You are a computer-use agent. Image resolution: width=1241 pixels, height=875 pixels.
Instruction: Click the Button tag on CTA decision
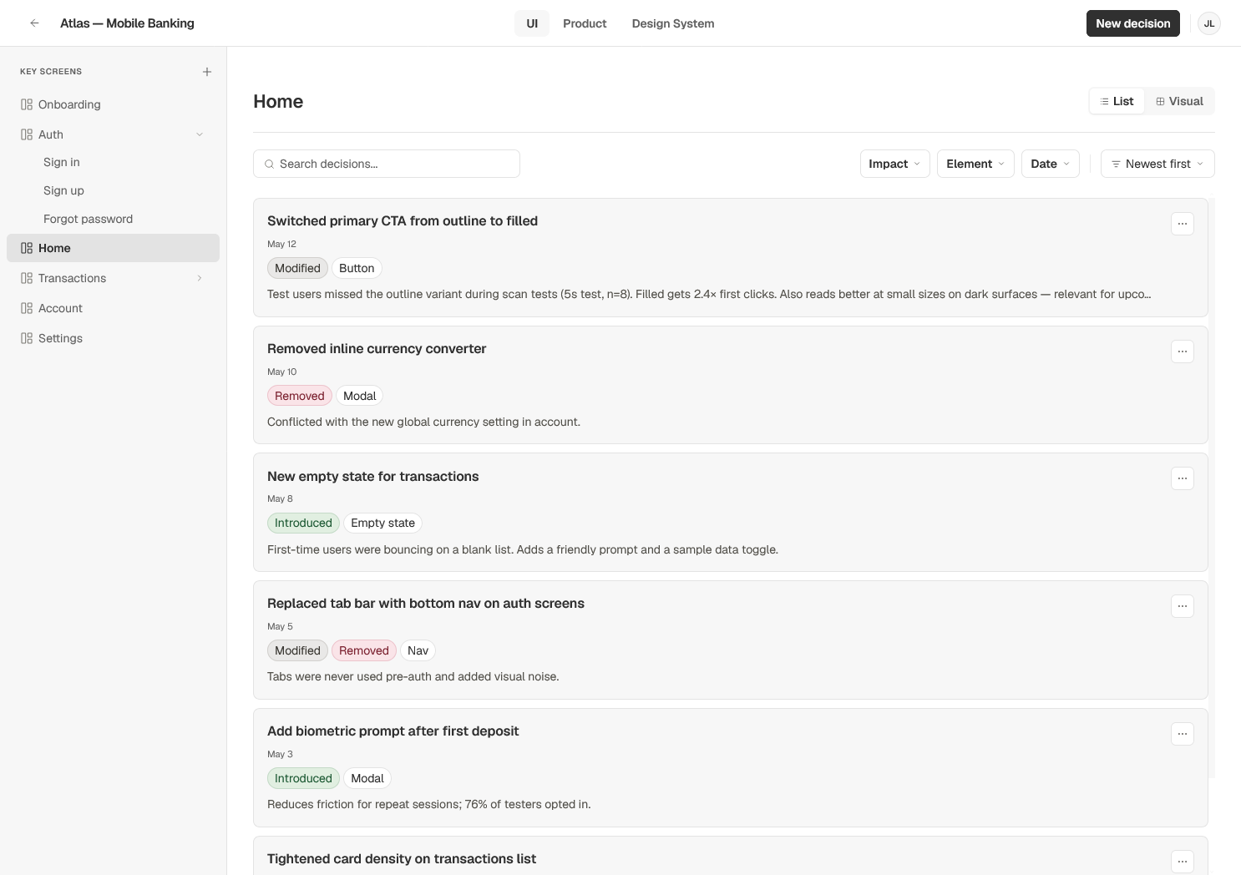[x=357, y=268]
